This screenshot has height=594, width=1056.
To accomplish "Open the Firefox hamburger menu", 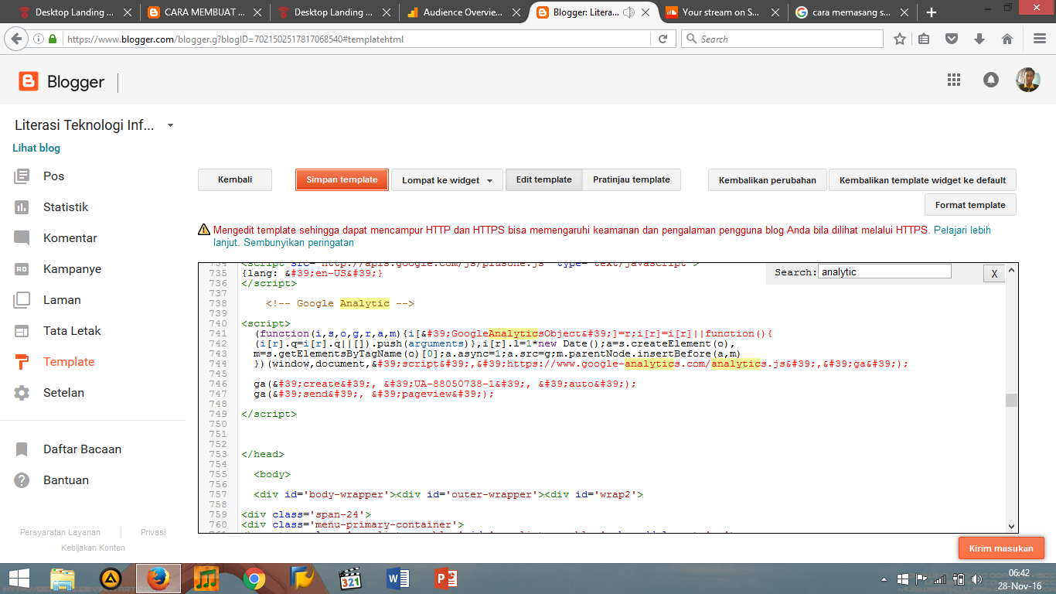I will tap(1040, 39).
